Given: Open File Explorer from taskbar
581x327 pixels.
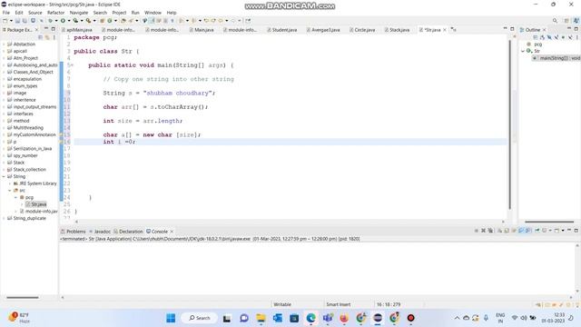Looking at the screenshot, I should click(261, 318).
